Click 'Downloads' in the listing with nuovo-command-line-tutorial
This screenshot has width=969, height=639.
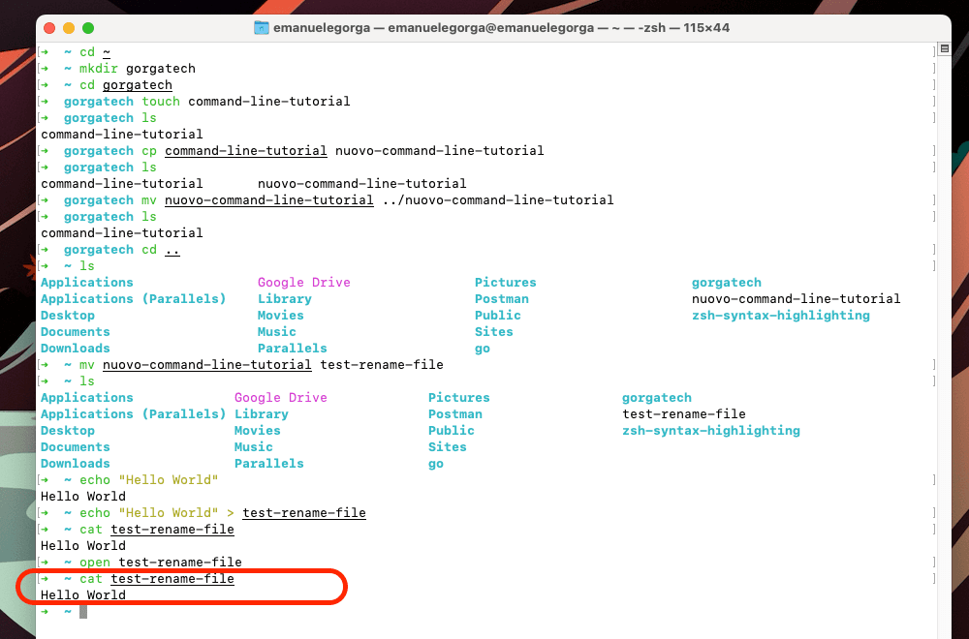click(x=76, y=349)
